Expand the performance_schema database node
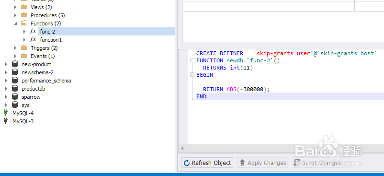The image size is (384, 176). point(6,81)
